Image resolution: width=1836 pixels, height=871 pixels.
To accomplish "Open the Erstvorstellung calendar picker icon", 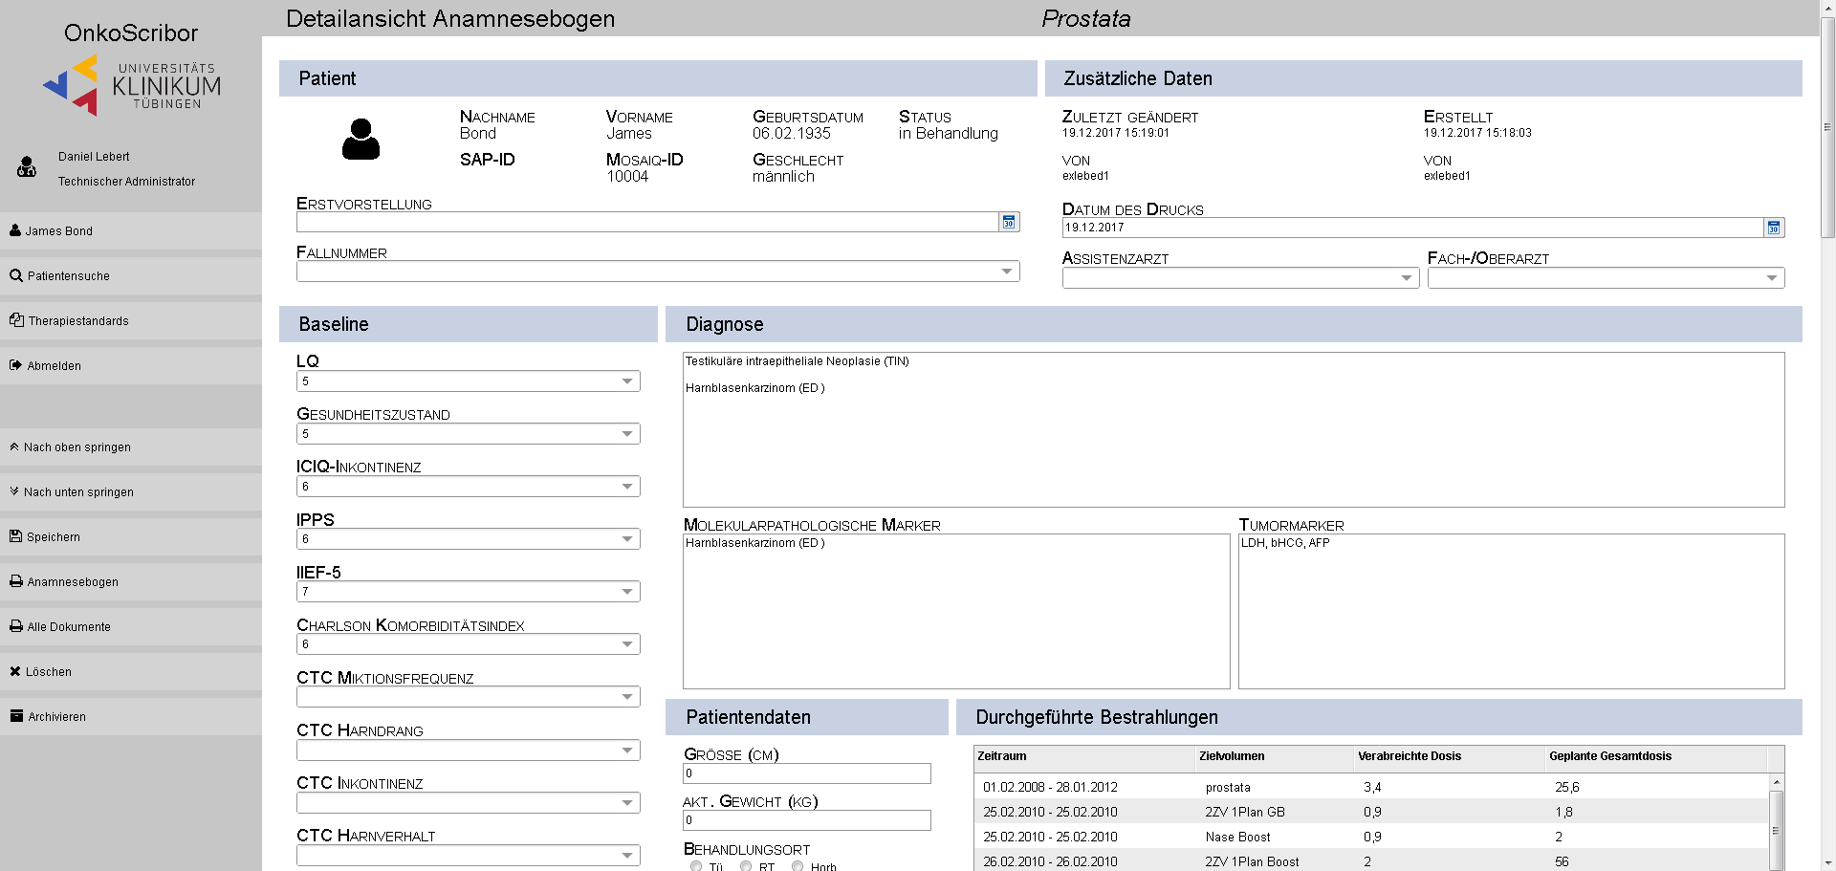I will point(1009,222).
